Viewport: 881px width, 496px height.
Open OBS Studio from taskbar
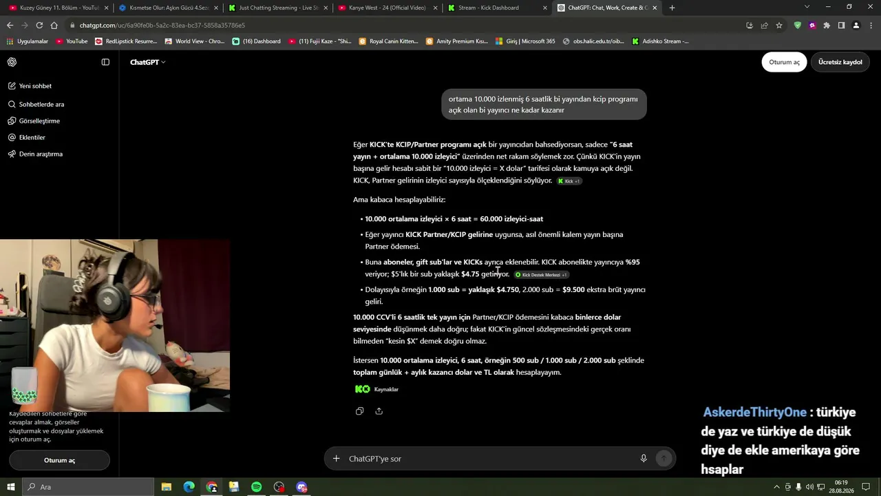[x=279, y=487]
